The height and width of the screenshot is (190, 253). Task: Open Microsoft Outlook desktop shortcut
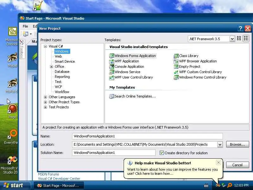pyautogui.click(x=12, y=36)
